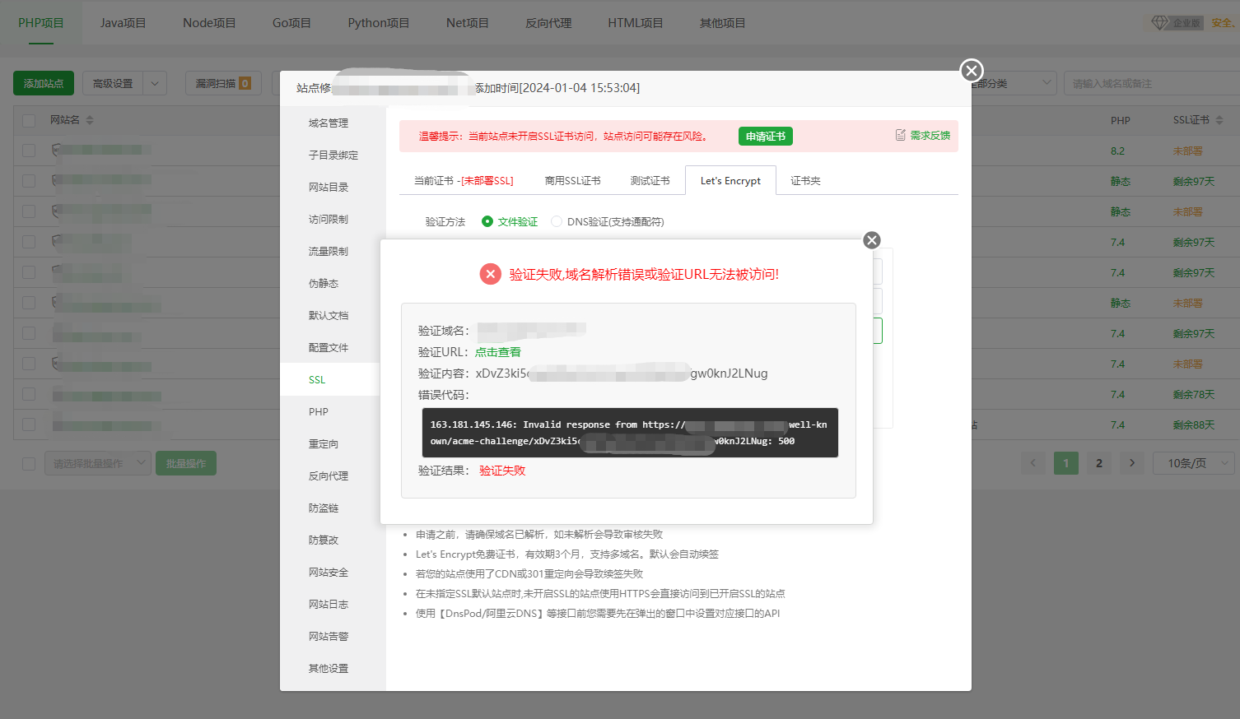This screenshot has width=1240, height=719.
Task: Switch to HTML项目 tab
Action: point(635,23)
